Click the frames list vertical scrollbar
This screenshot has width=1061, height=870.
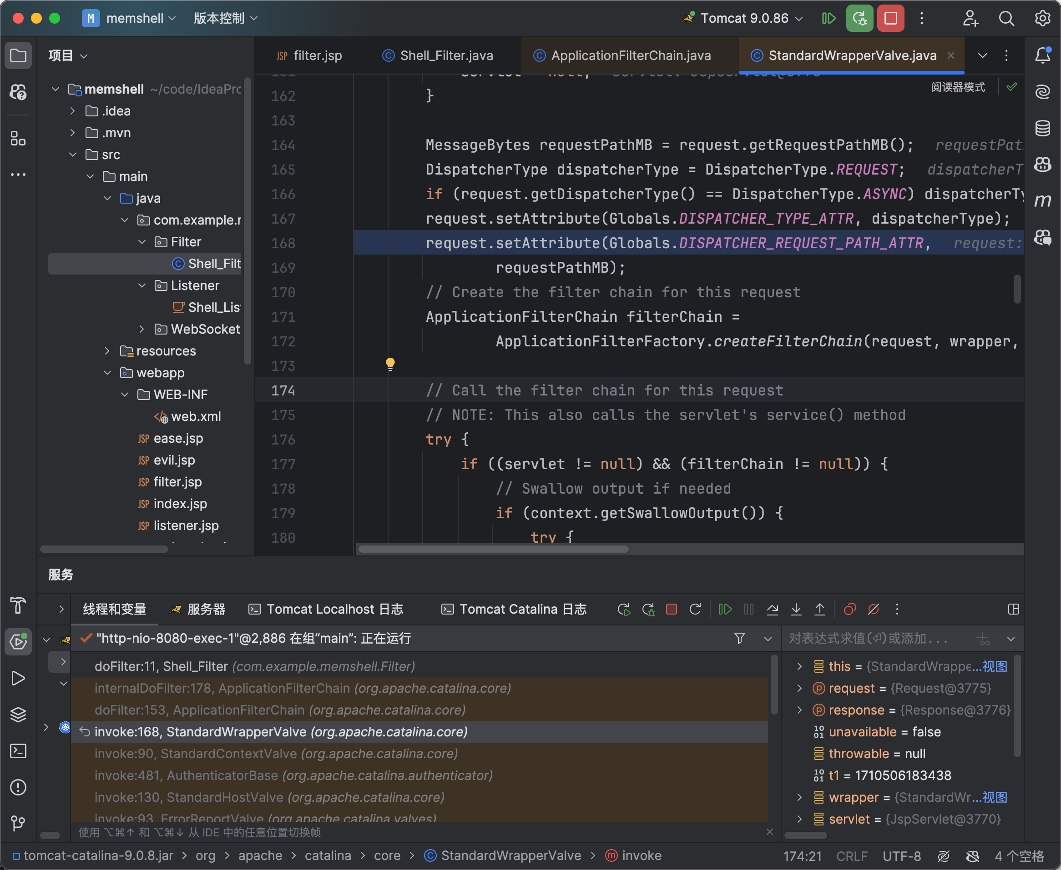(x=774, y=684)
